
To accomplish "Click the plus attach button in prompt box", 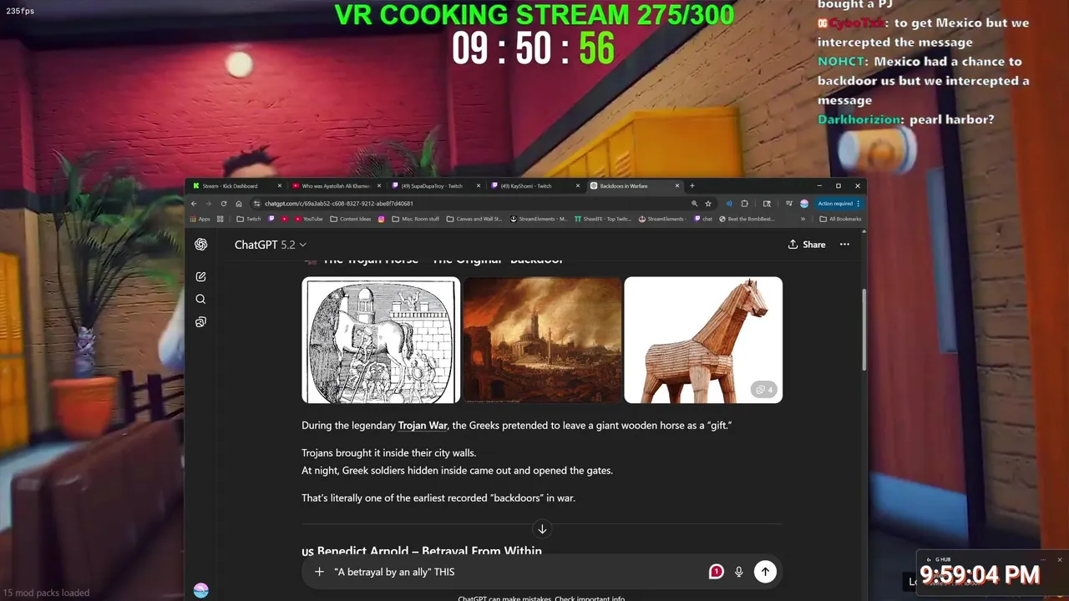I will [319, 572].
